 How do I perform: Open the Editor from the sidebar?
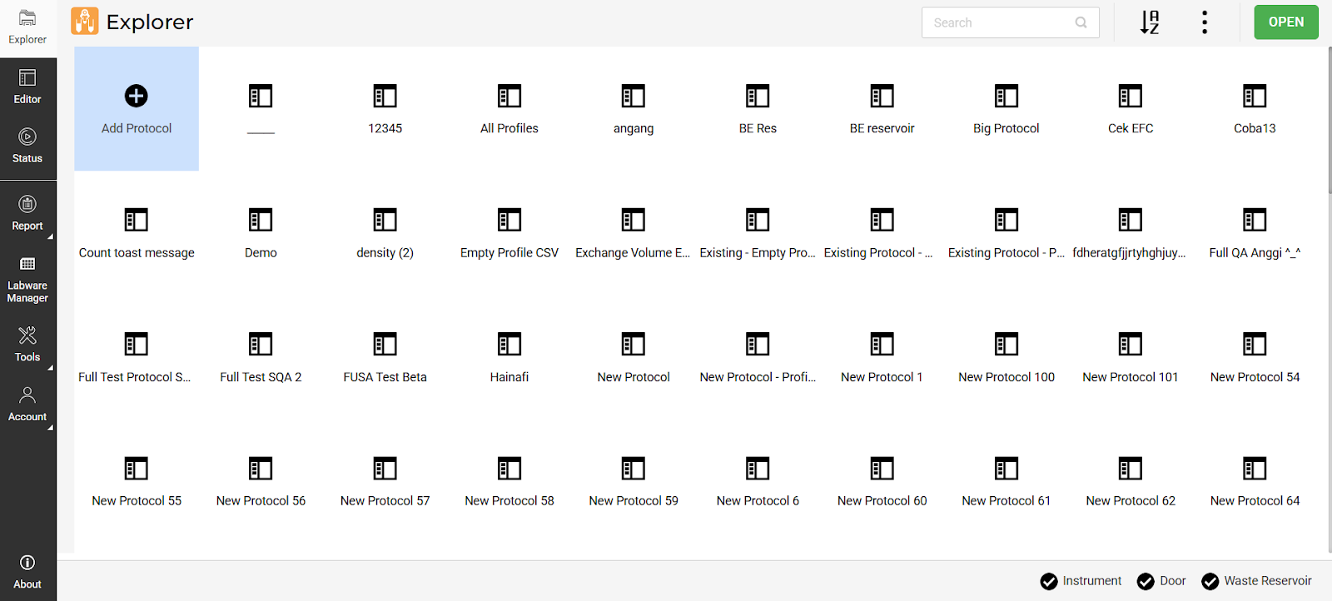click(x=27, y=87)
